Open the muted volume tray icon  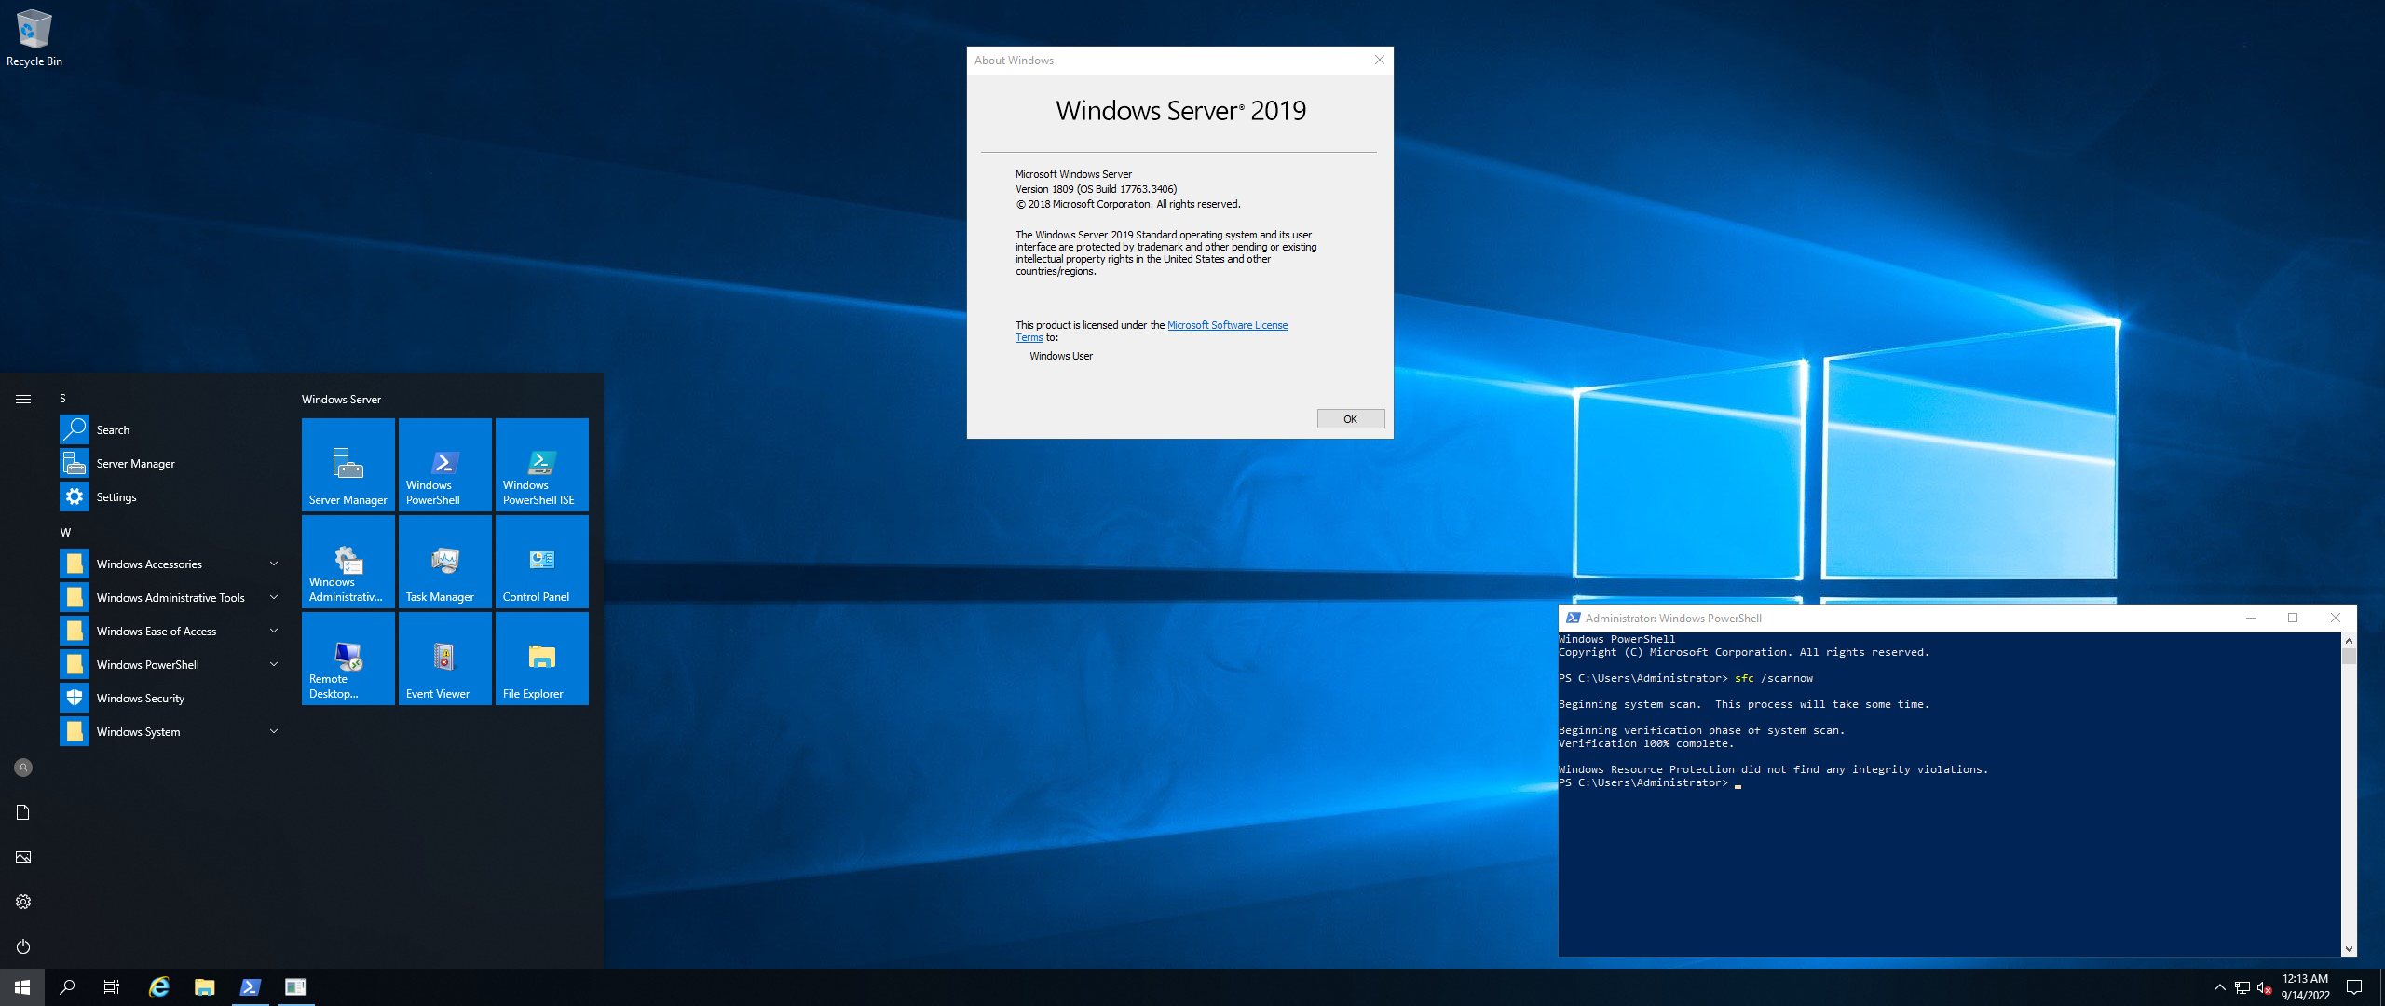pos(2265,987)
